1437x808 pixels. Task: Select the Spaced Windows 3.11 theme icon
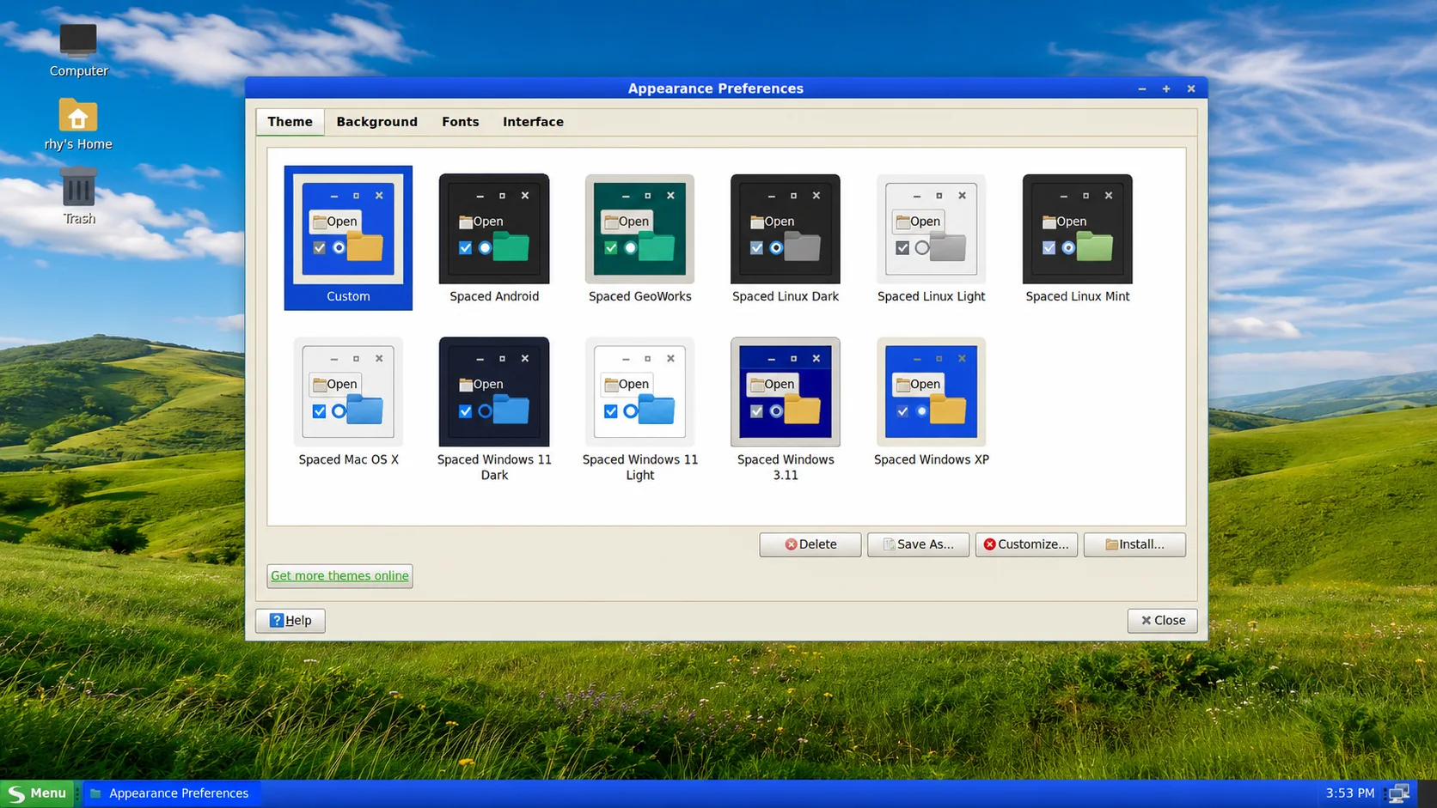click(786, 392)
